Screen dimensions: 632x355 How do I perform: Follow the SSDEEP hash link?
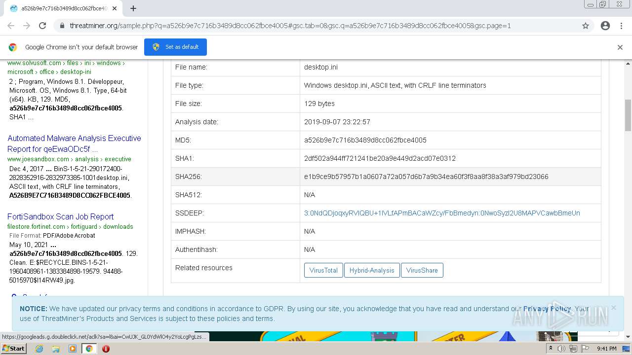click(442, 213)
